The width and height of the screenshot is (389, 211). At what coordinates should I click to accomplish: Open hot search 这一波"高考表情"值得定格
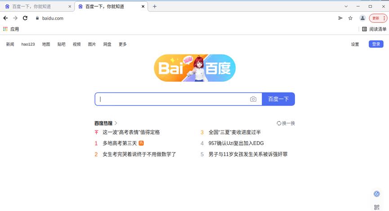(131, 132)
